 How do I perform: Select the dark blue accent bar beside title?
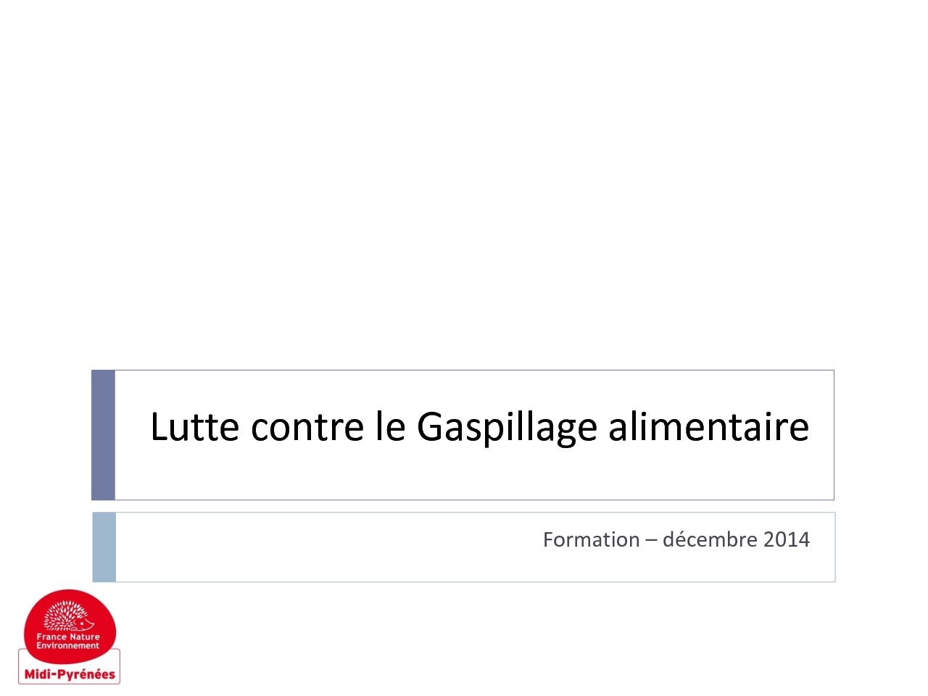103,435
